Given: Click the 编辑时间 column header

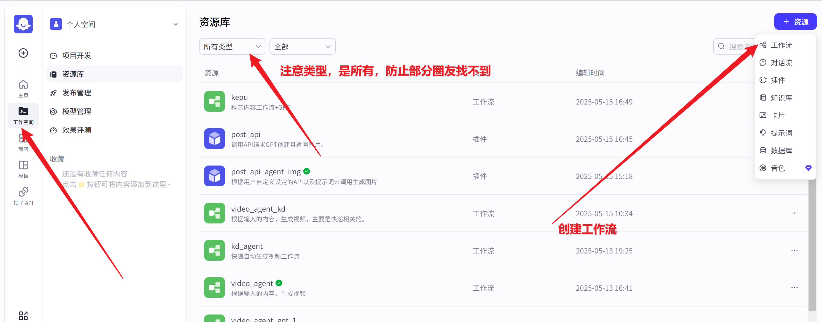Looking at the screenshot, I should [x=590, y=73].
